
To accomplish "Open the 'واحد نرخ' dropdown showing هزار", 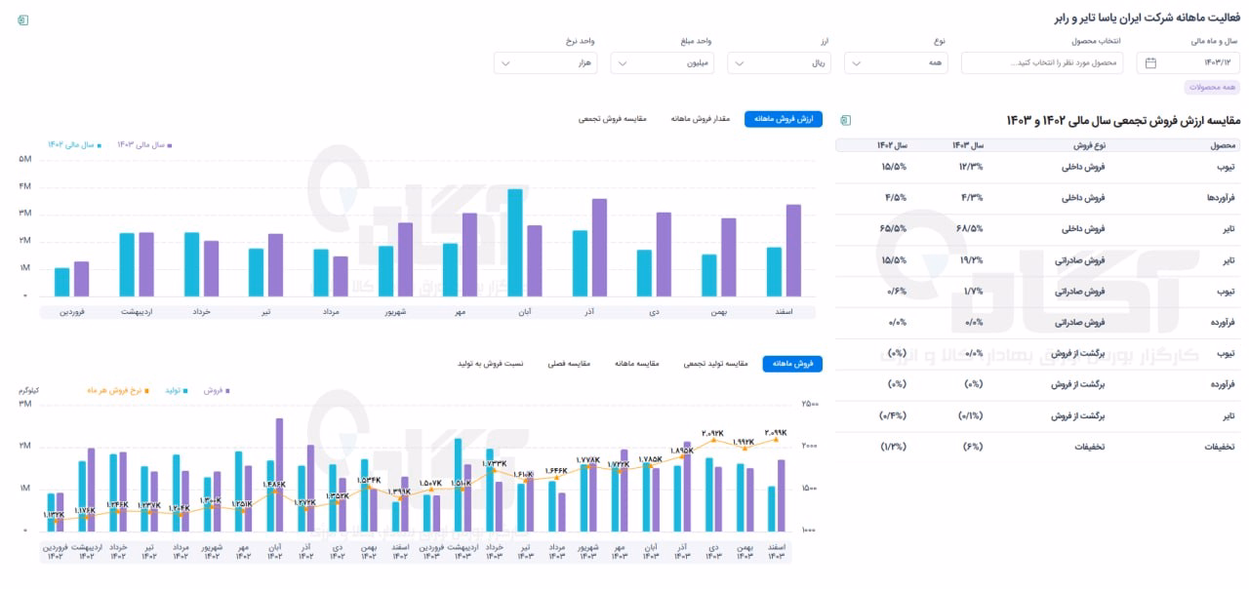I will tap(545, 63).
